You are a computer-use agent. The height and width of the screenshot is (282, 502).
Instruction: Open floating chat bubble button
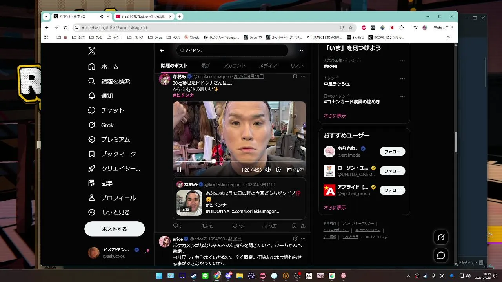441,255
